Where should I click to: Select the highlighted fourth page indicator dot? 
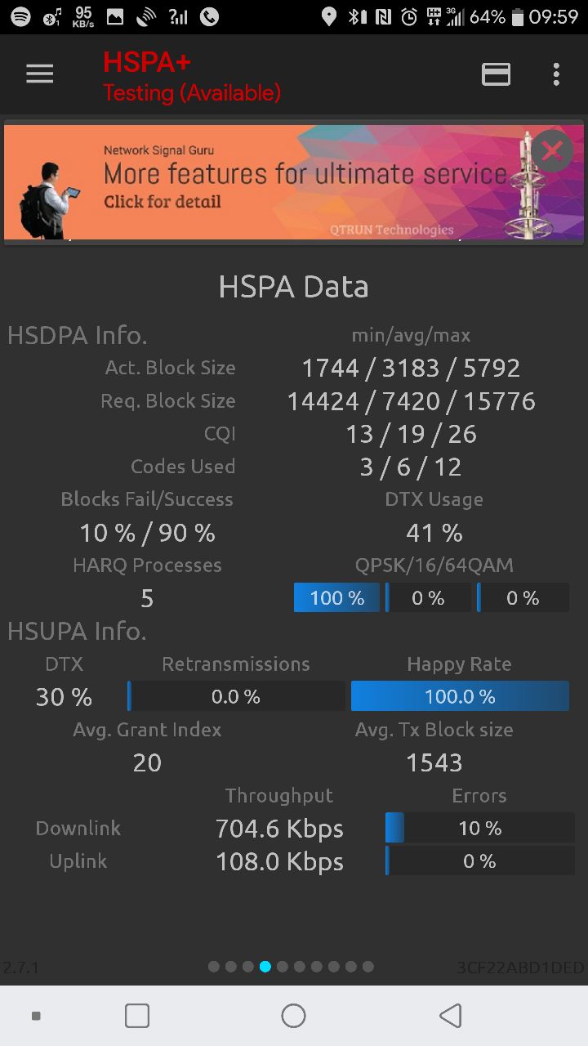[x=265, y=967]
